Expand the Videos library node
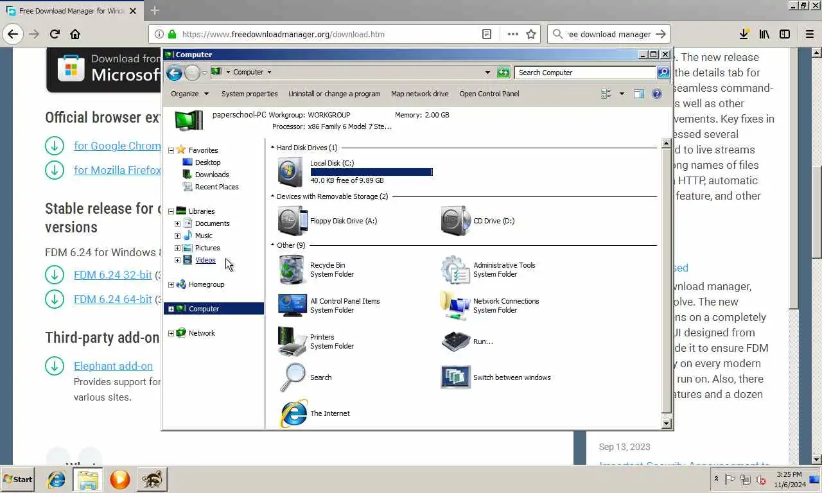 point(177,260)
